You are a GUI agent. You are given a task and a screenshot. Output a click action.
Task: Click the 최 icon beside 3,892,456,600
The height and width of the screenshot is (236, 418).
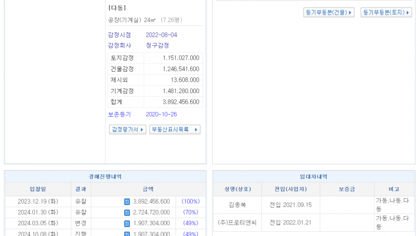126,201
